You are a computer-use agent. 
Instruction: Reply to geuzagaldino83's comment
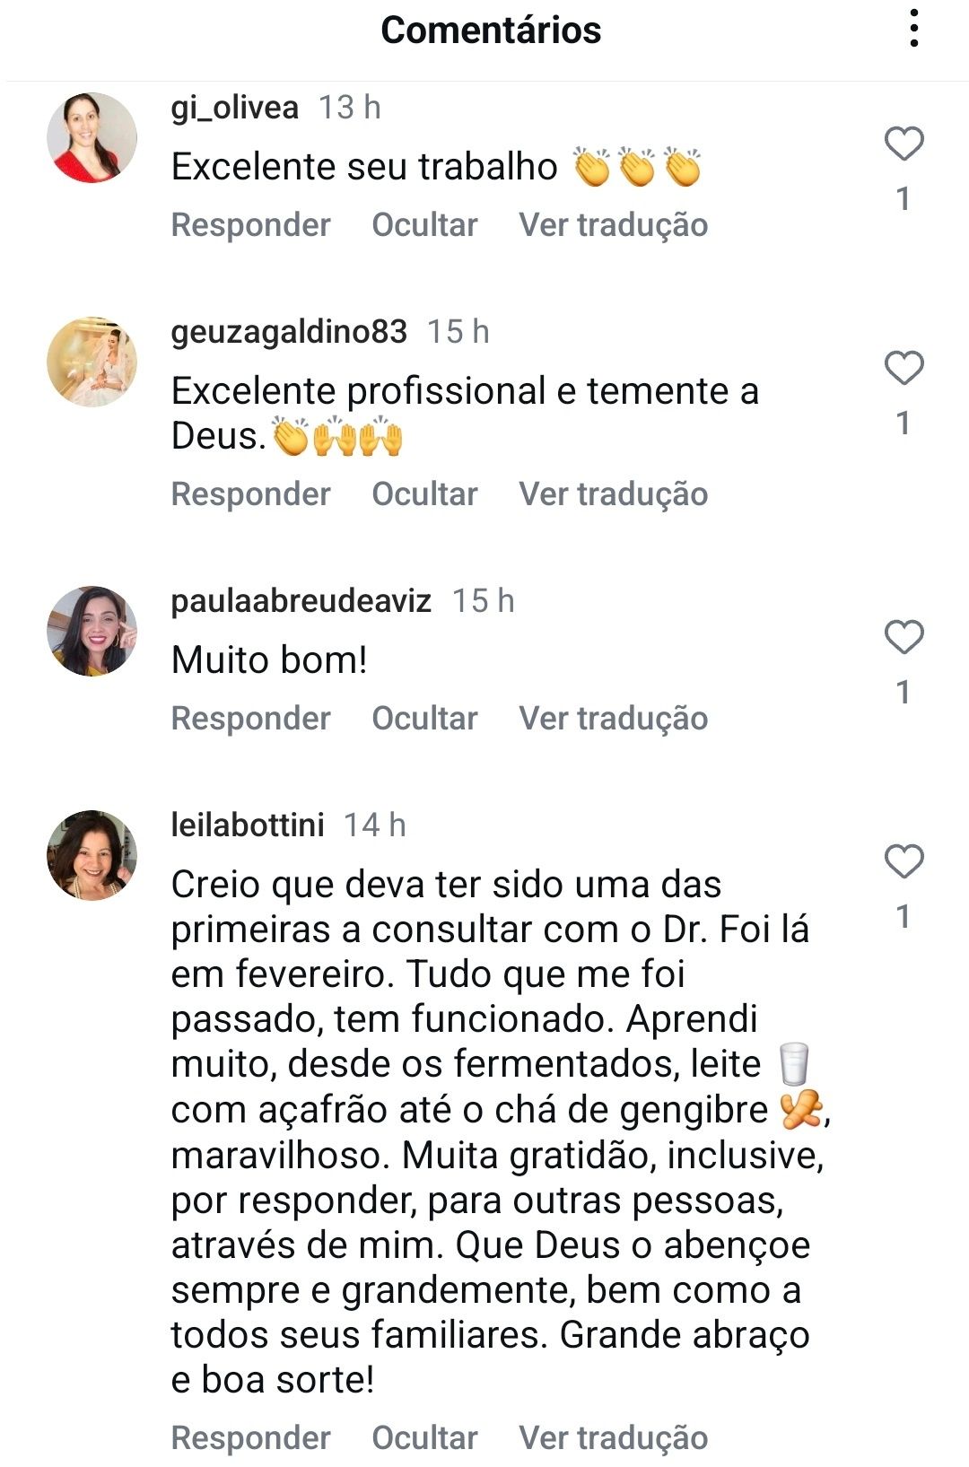pyautogui.click(x=250, y=494)
